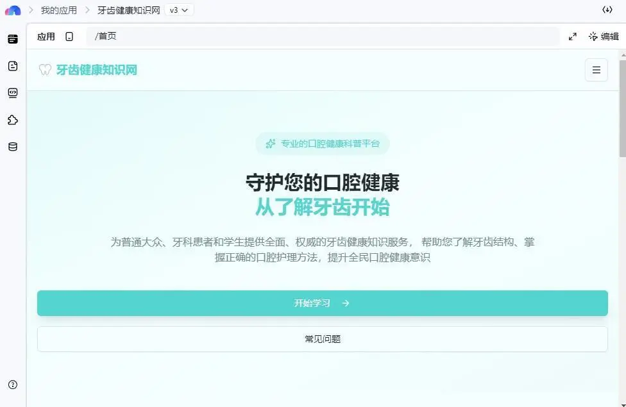
Task: Click the plugins puzzle-piece sidebar icon
Action: (12, 120)
